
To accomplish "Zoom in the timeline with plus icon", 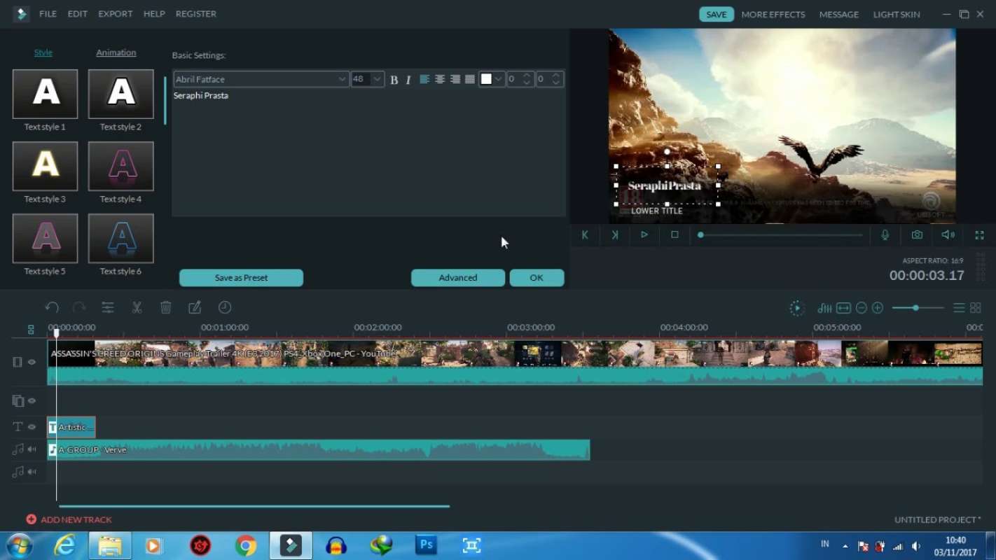I will pos(878,308).
